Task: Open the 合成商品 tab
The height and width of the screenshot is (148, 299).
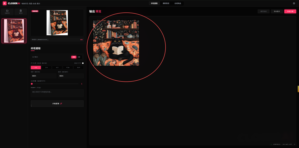Action: pyautogui.click(x=178, y=3)
